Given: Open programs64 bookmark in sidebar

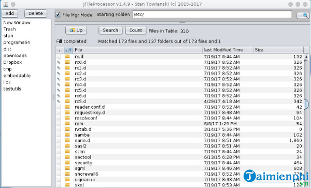Looking at the screenshot, I should (17, 42).
